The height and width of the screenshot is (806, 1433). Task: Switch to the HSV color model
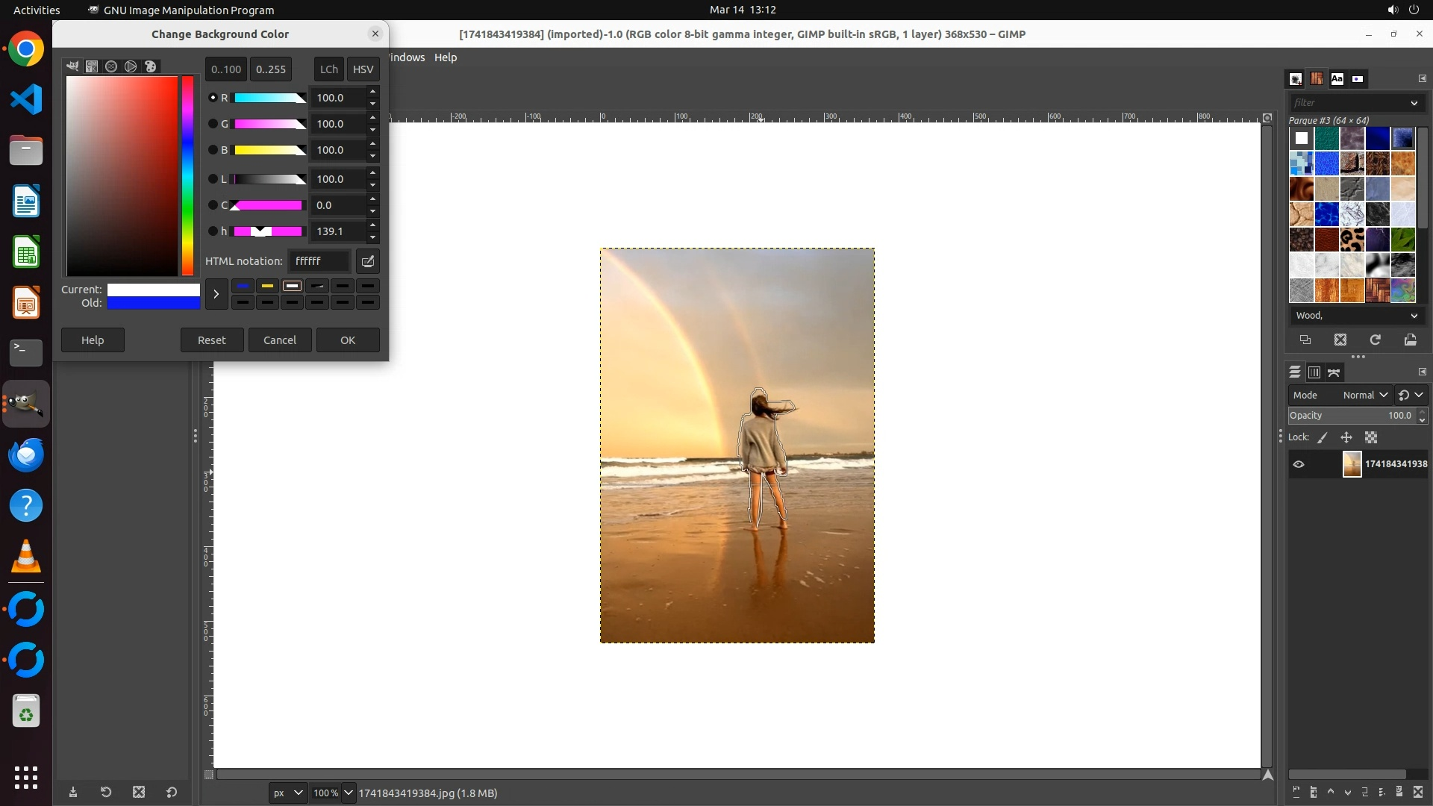(x=363, y=69)
